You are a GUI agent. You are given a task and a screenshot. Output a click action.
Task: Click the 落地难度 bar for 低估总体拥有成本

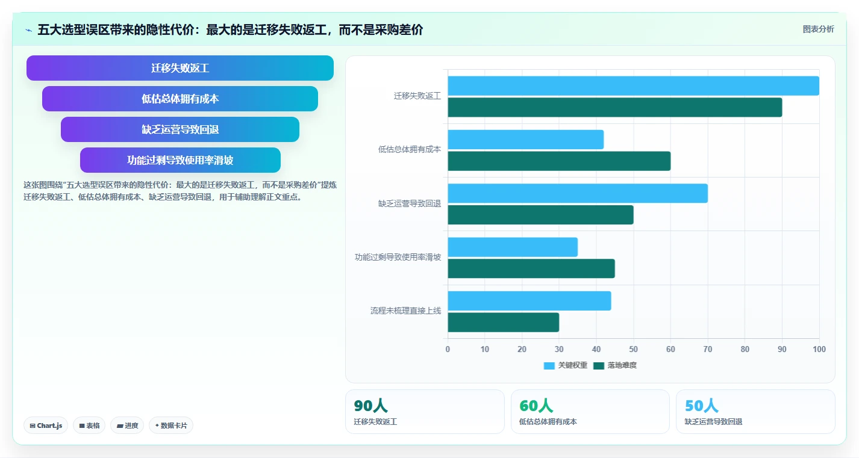point(559,161)
